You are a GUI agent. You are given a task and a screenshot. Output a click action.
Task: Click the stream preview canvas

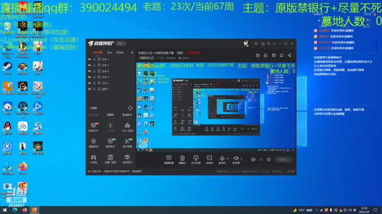[216, 107]
